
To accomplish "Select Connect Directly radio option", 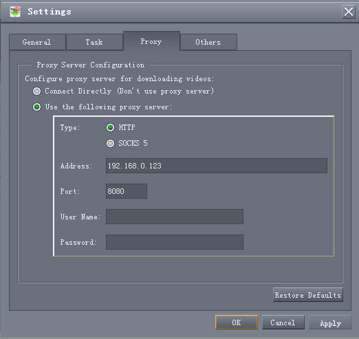I will (x=36, y=91).
